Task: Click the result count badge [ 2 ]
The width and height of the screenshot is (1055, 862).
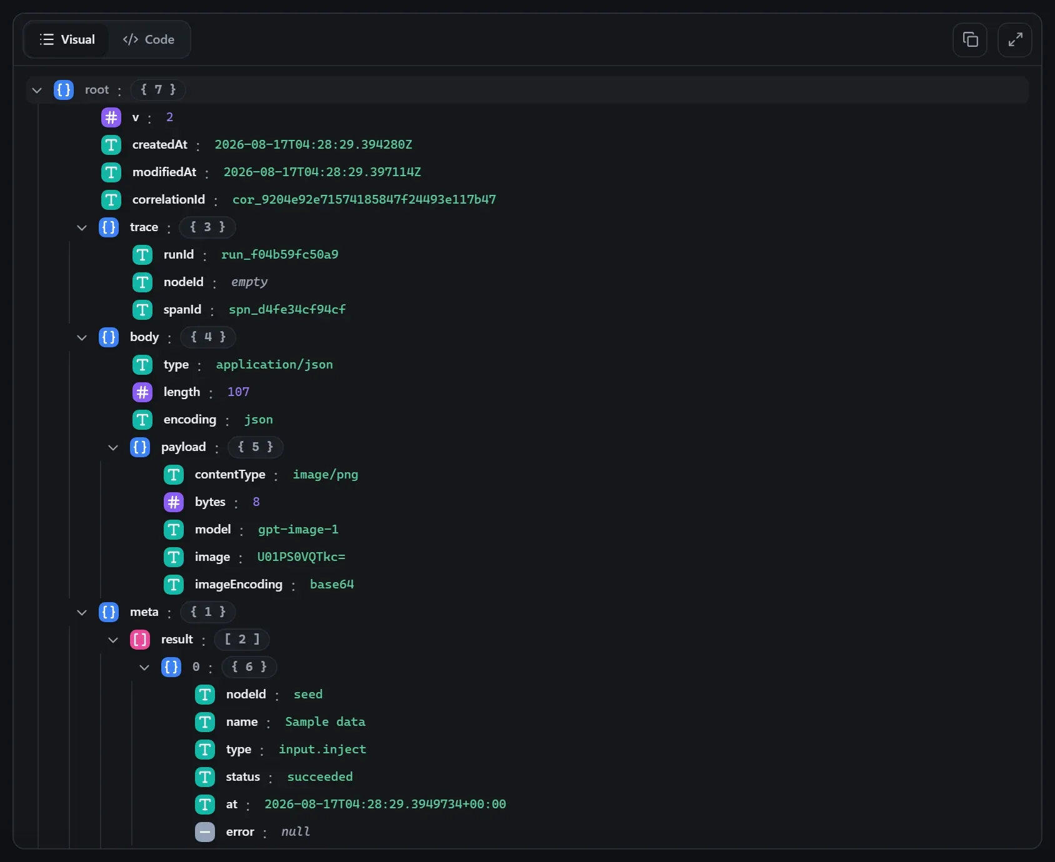Action: pos(242,640)
